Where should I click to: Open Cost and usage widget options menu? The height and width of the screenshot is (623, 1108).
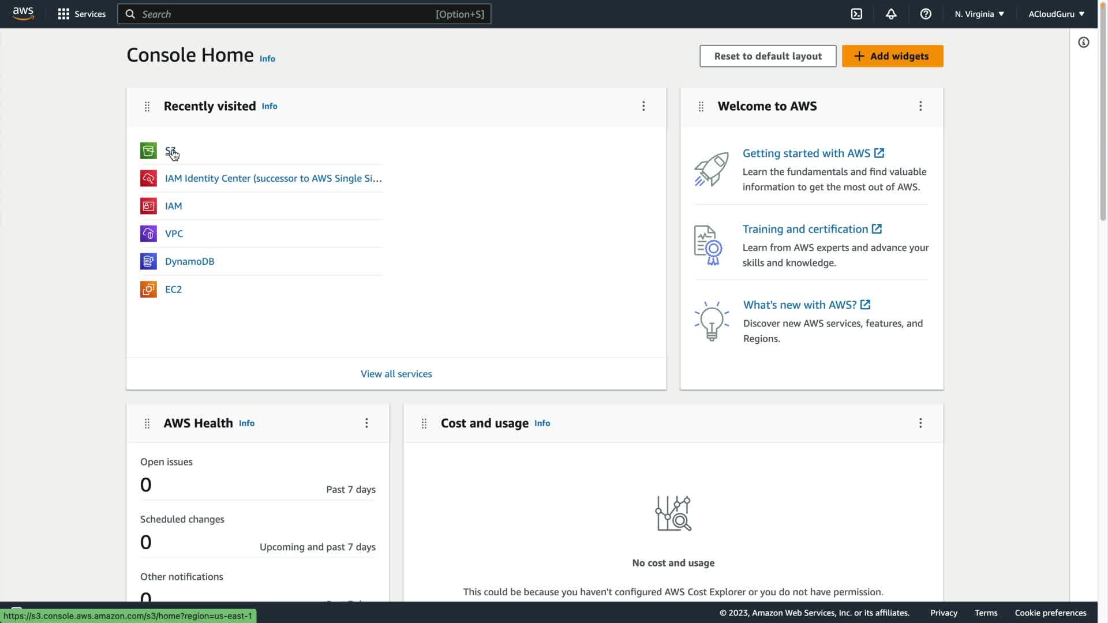[x=920, y=423]
